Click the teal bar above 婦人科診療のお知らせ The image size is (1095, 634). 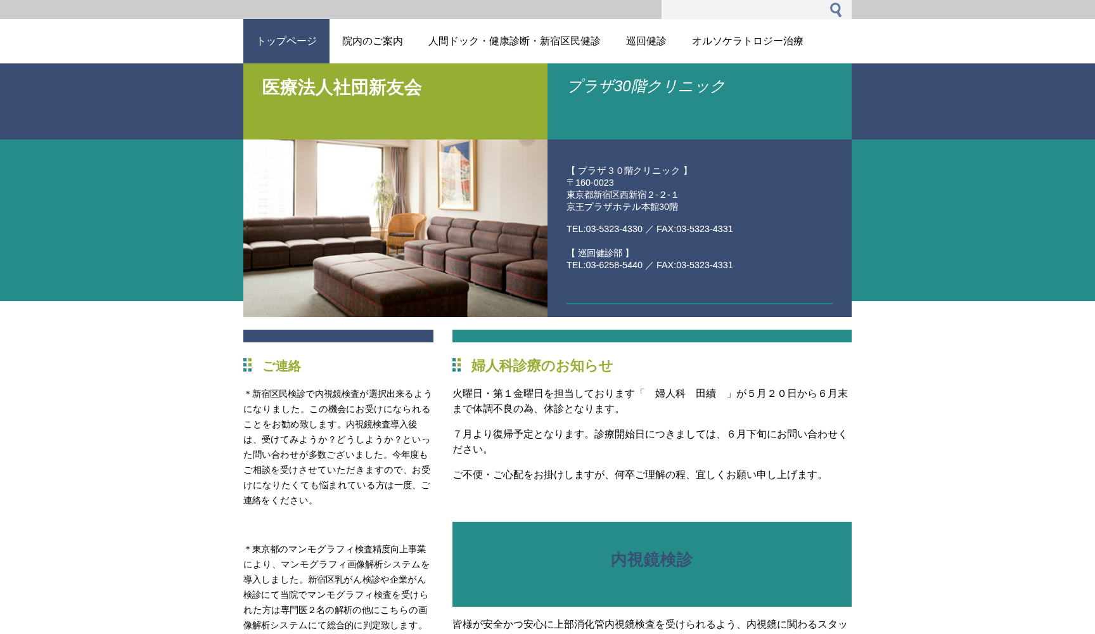coord(651,336)
